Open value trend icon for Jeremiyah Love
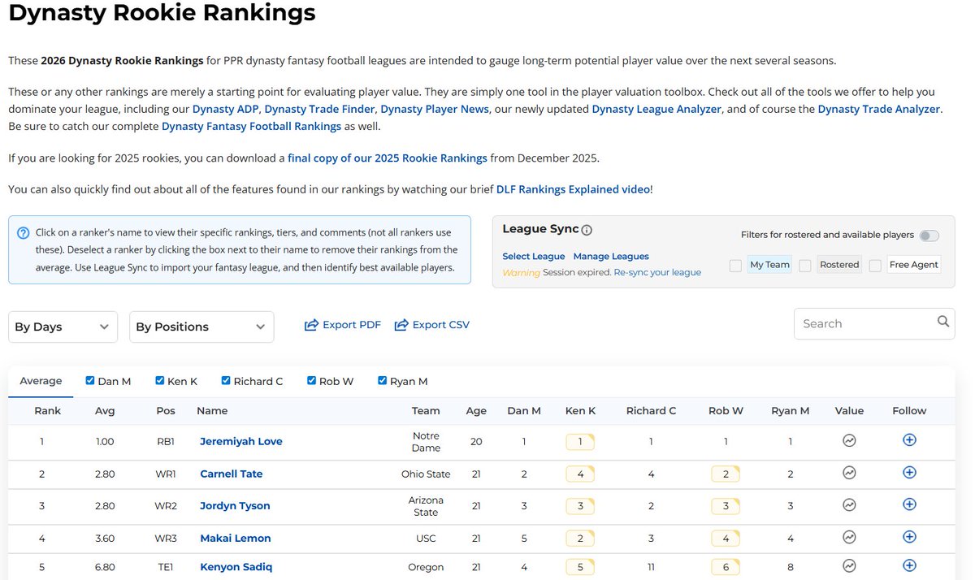The height and width of the screenshot is (580, 975). coord(849,440)
